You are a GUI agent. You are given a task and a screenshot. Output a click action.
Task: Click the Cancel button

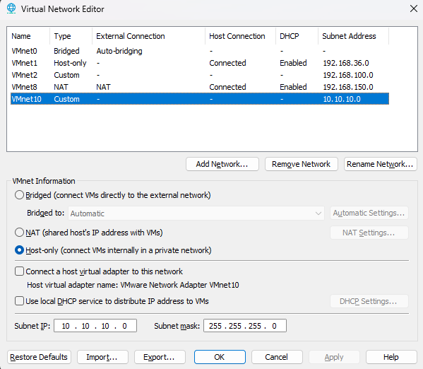tap(277, 357)
